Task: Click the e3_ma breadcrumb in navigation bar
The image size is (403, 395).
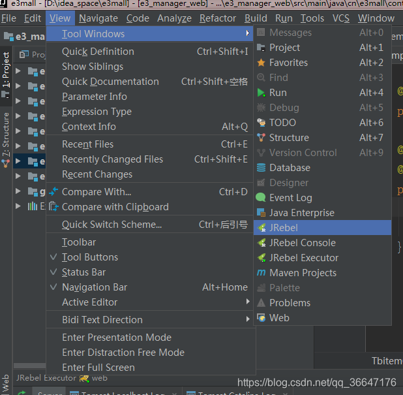Action: [x=24, y=37]
